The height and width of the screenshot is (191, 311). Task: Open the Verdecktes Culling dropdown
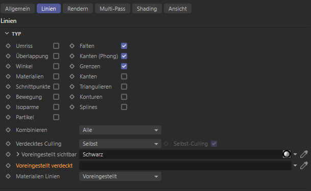[x=120, y=144]
